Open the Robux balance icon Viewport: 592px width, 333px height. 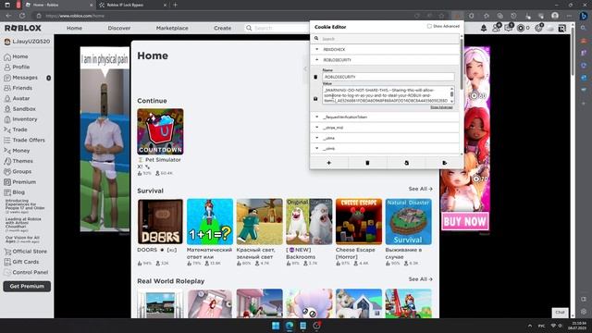point(521,29)
